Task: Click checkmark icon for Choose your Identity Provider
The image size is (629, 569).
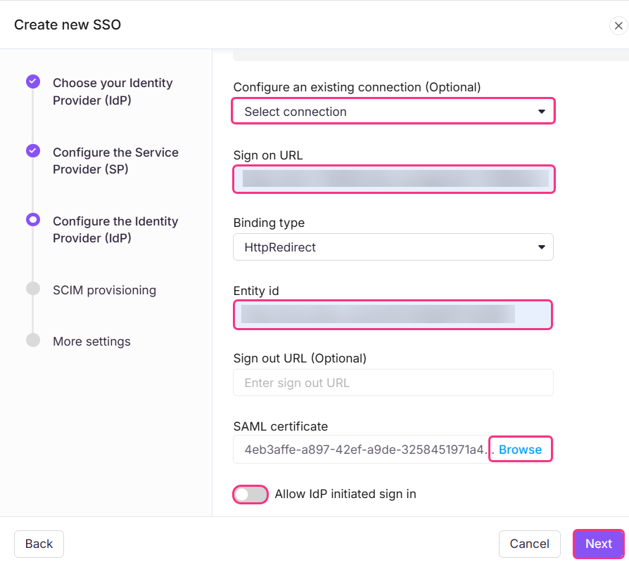Action: point(33,81)
